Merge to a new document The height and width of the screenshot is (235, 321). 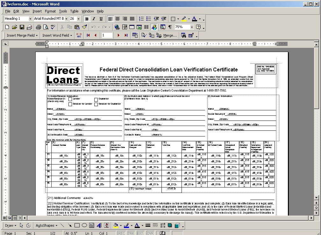coord(152,35)
